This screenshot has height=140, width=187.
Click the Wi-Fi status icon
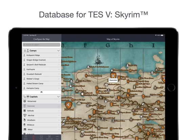156,36
